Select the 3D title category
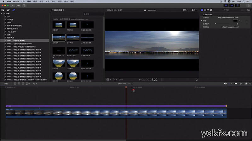The height and width of the screenshot is (141, 252). pyautogui.click(x=8, y=17)
